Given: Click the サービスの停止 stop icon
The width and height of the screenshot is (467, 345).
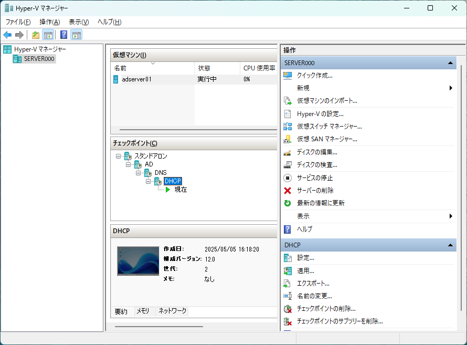Looking at the screenshot, I should tap(288, 178).
